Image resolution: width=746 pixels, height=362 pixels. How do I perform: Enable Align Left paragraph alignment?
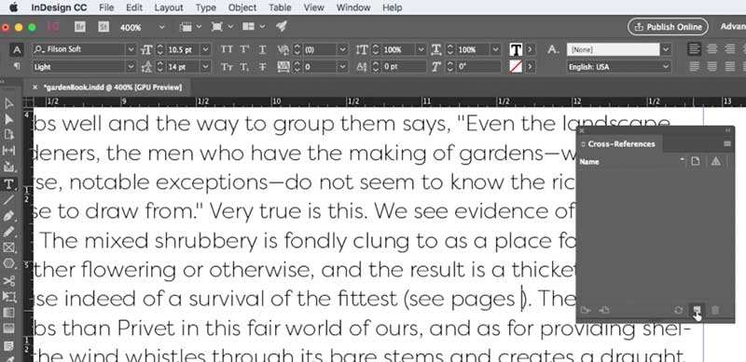[695, 49]
